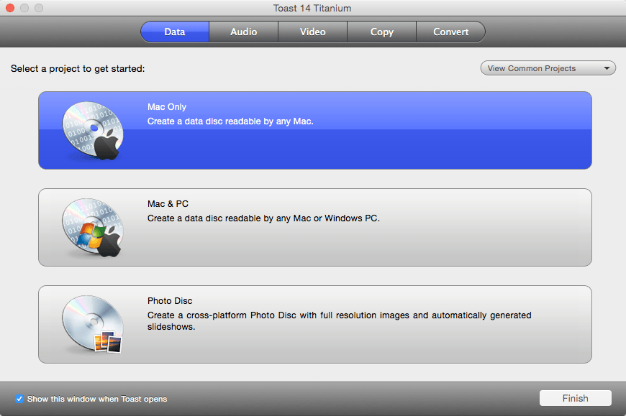
Task: Click the Finish button
Action: (x=576, y=398)
